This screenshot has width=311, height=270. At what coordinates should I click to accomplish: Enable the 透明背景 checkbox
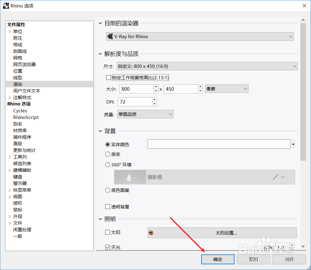[107, 207]
